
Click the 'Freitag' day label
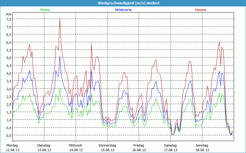point(139,146)
